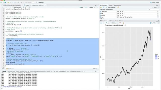Image resolution: width=161 pixels, height=90 pixels.
Task: Clear all plots with the broom icon
Action: tap(124, 23)
